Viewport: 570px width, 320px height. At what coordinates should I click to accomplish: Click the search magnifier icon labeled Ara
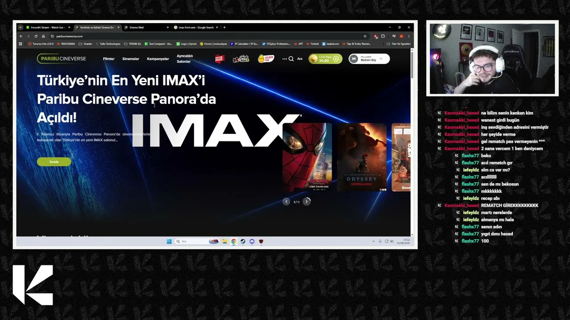pos(291,59)
